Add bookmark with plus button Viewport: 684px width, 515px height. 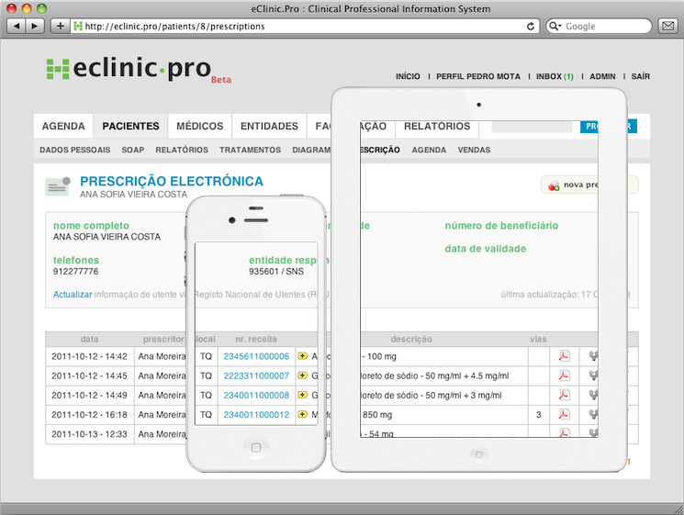click(x=61, y=26)
